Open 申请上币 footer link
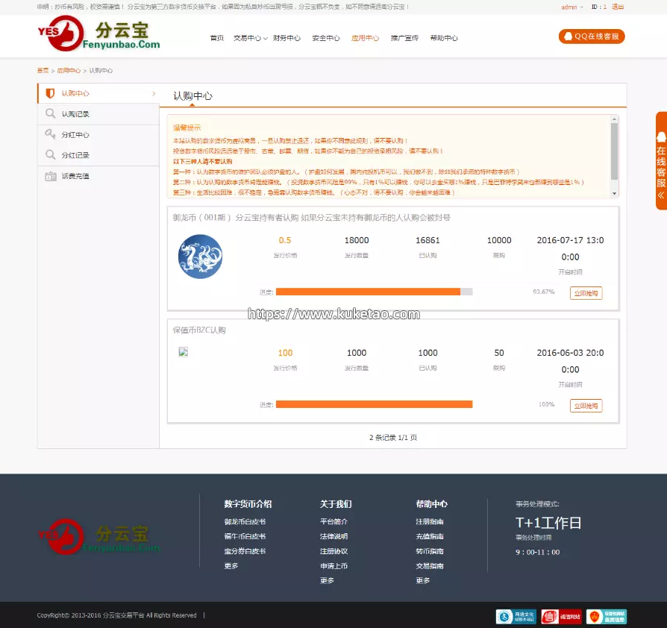The width and height of the screenshot is (667, 628). [333, 566]
